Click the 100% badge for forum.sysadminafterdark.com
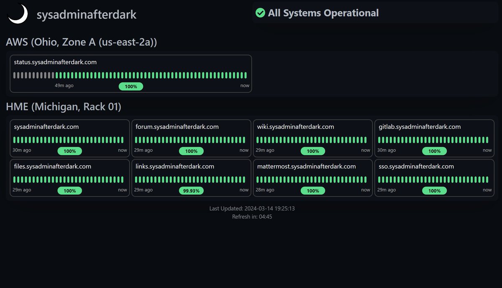 coord(191,151)
